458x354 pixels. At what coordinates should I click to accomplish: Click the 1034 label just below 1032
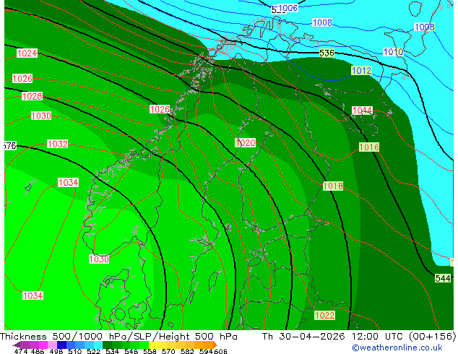(x=68, y=183)
